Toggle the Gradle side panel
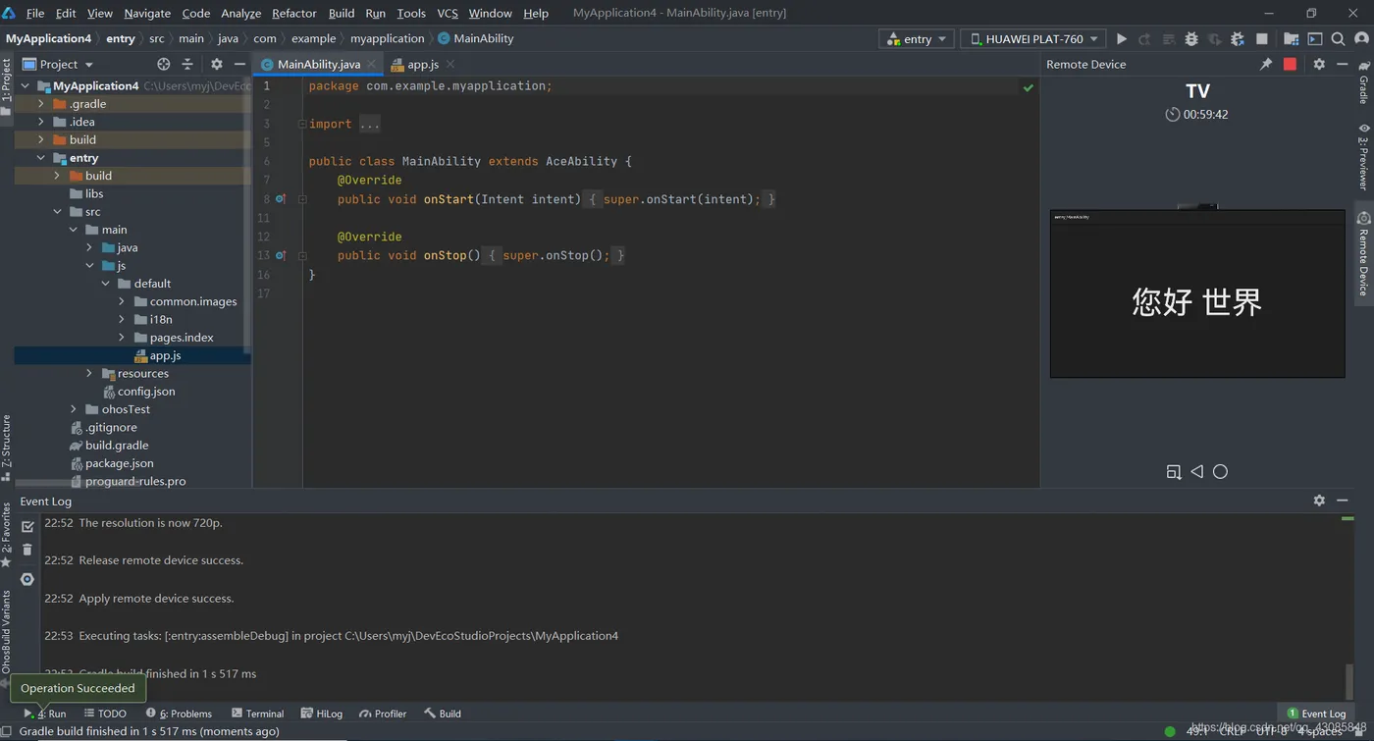Image resolution: width=1374 pixels, height=741 pixels. click(1363, 82)
